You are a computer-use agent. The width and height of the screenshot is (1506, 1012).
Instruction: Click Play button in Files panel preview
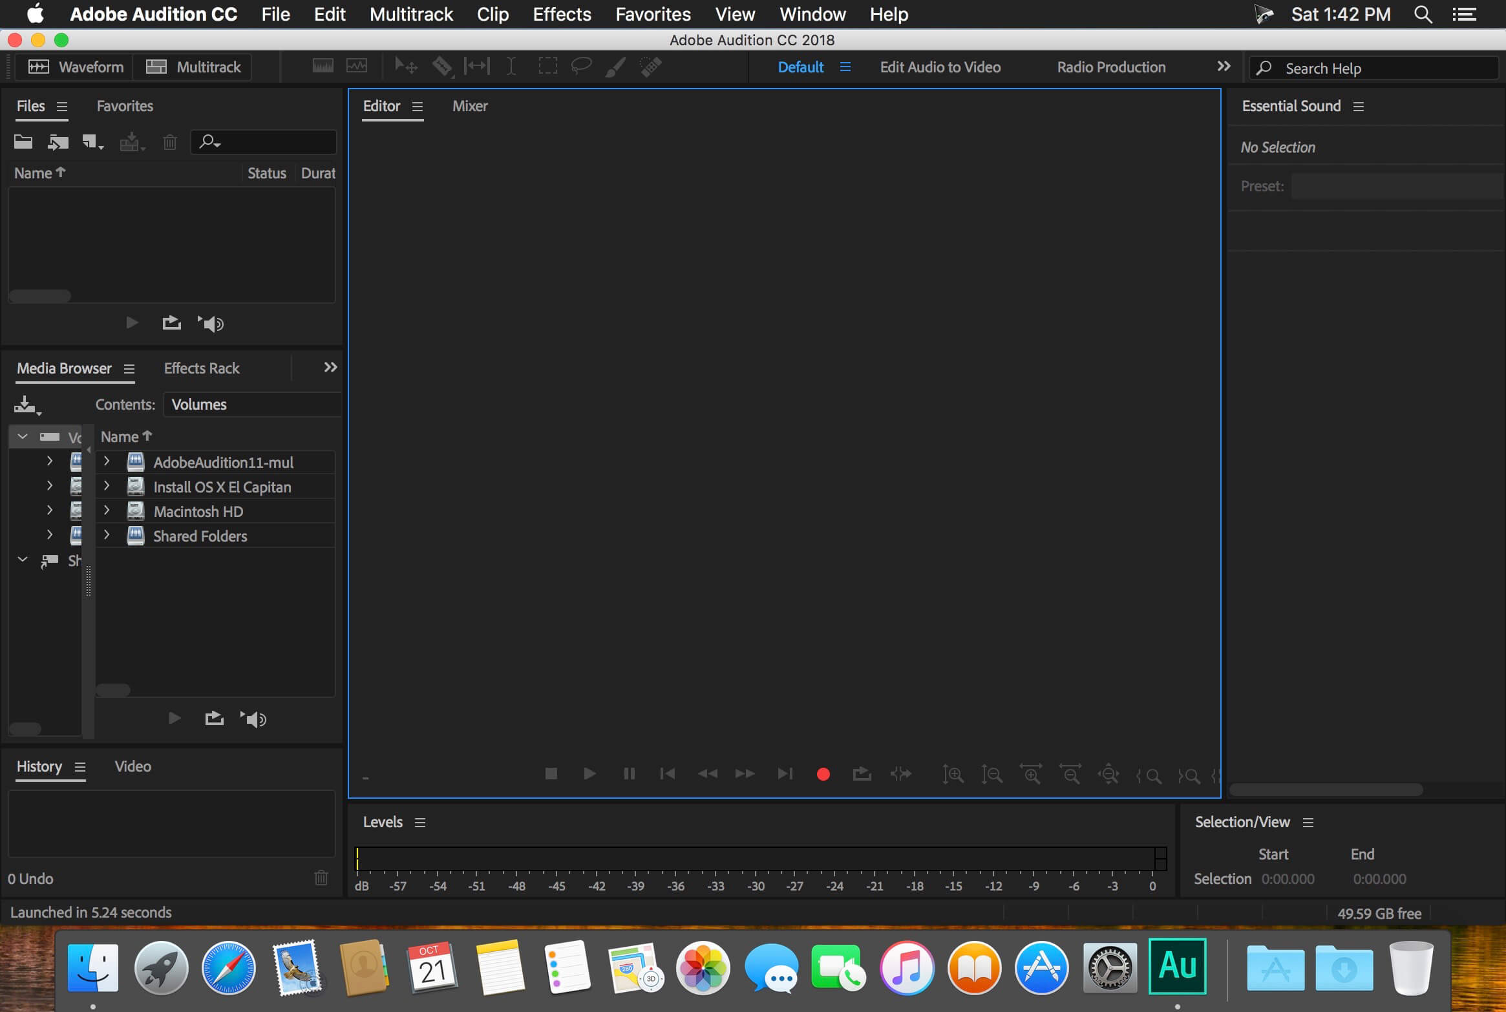(x=132, y=322)
